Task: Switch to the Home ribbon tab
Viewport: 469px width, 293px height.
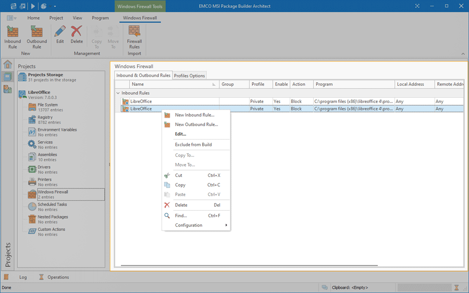Action: pos(33,18)
